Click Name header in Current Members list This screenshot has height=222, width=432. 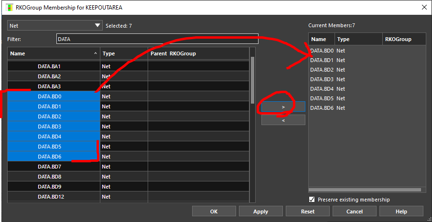tap(322, 39)
